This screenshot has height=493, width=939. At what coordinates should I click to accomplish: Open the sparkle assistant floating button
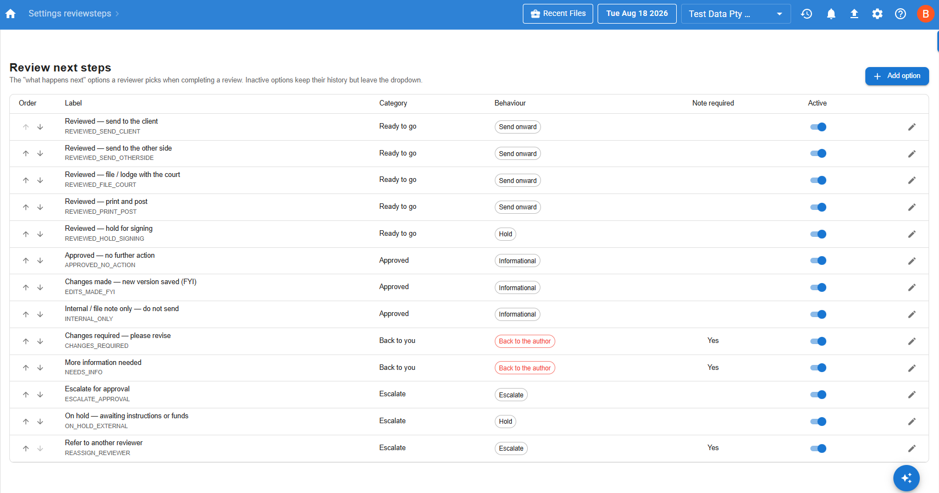coord(907,478)
